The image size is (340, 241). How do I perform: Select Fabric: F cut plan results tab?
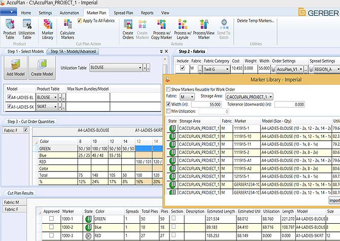click(x=14, y=210)
